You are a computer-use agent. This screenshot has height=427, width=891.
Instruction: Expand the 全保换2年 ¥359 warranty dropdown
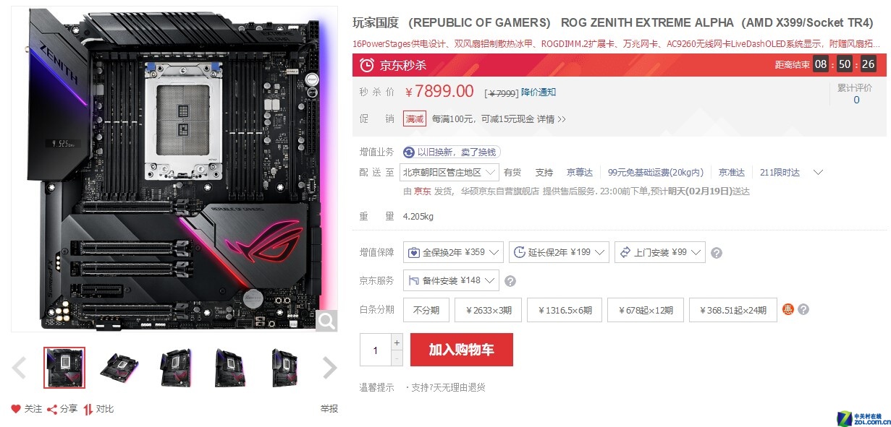pos(453,252)
